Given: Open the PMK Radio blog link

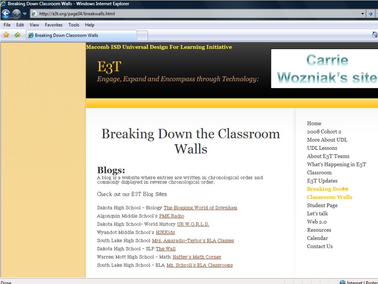Looking at the screenshot, I should [x=171, y=216].
